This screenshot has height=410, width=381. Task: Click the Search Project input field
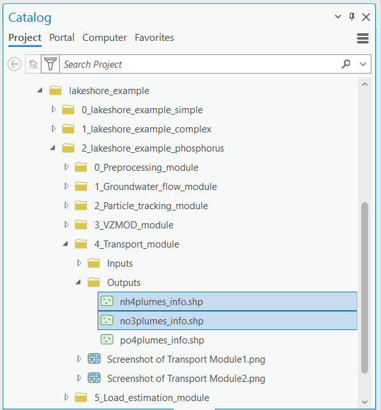pos(200,64)
